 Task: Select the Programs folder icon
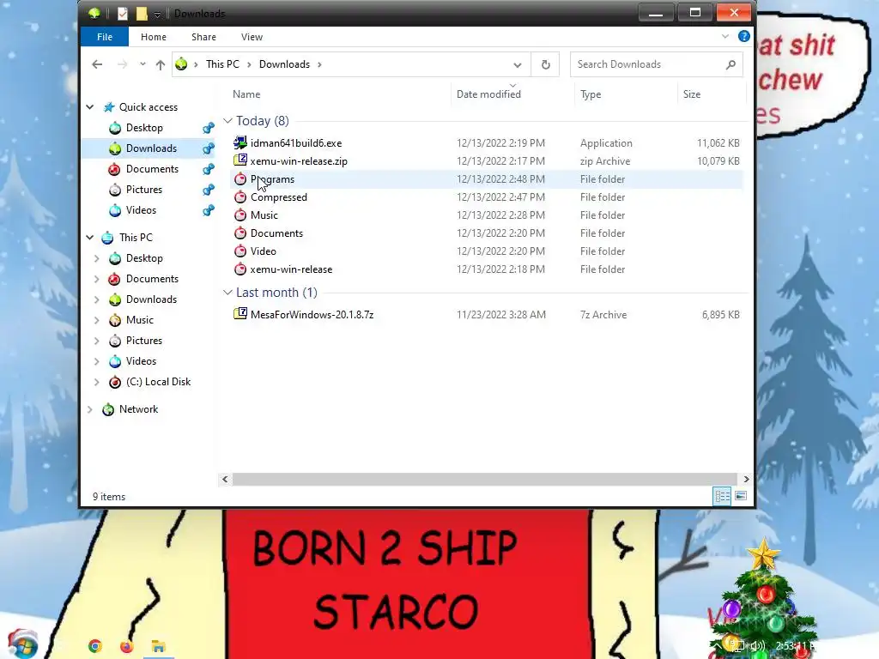point(240,178)
